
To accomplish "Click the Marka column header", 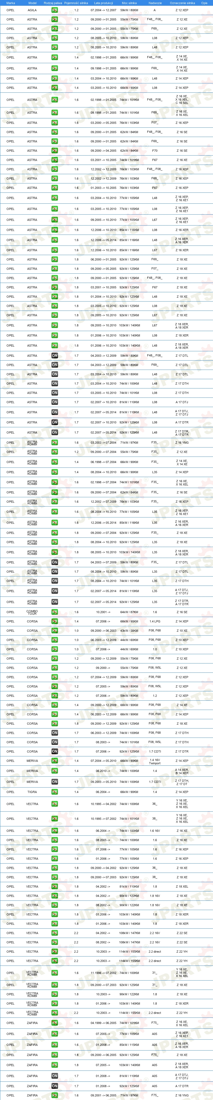I will 11,3.
